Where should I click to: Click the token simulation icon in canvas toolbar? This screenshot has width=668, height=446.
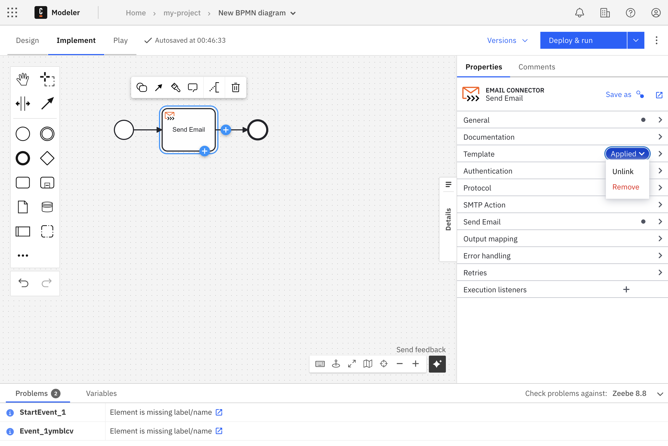pos(336,364)
